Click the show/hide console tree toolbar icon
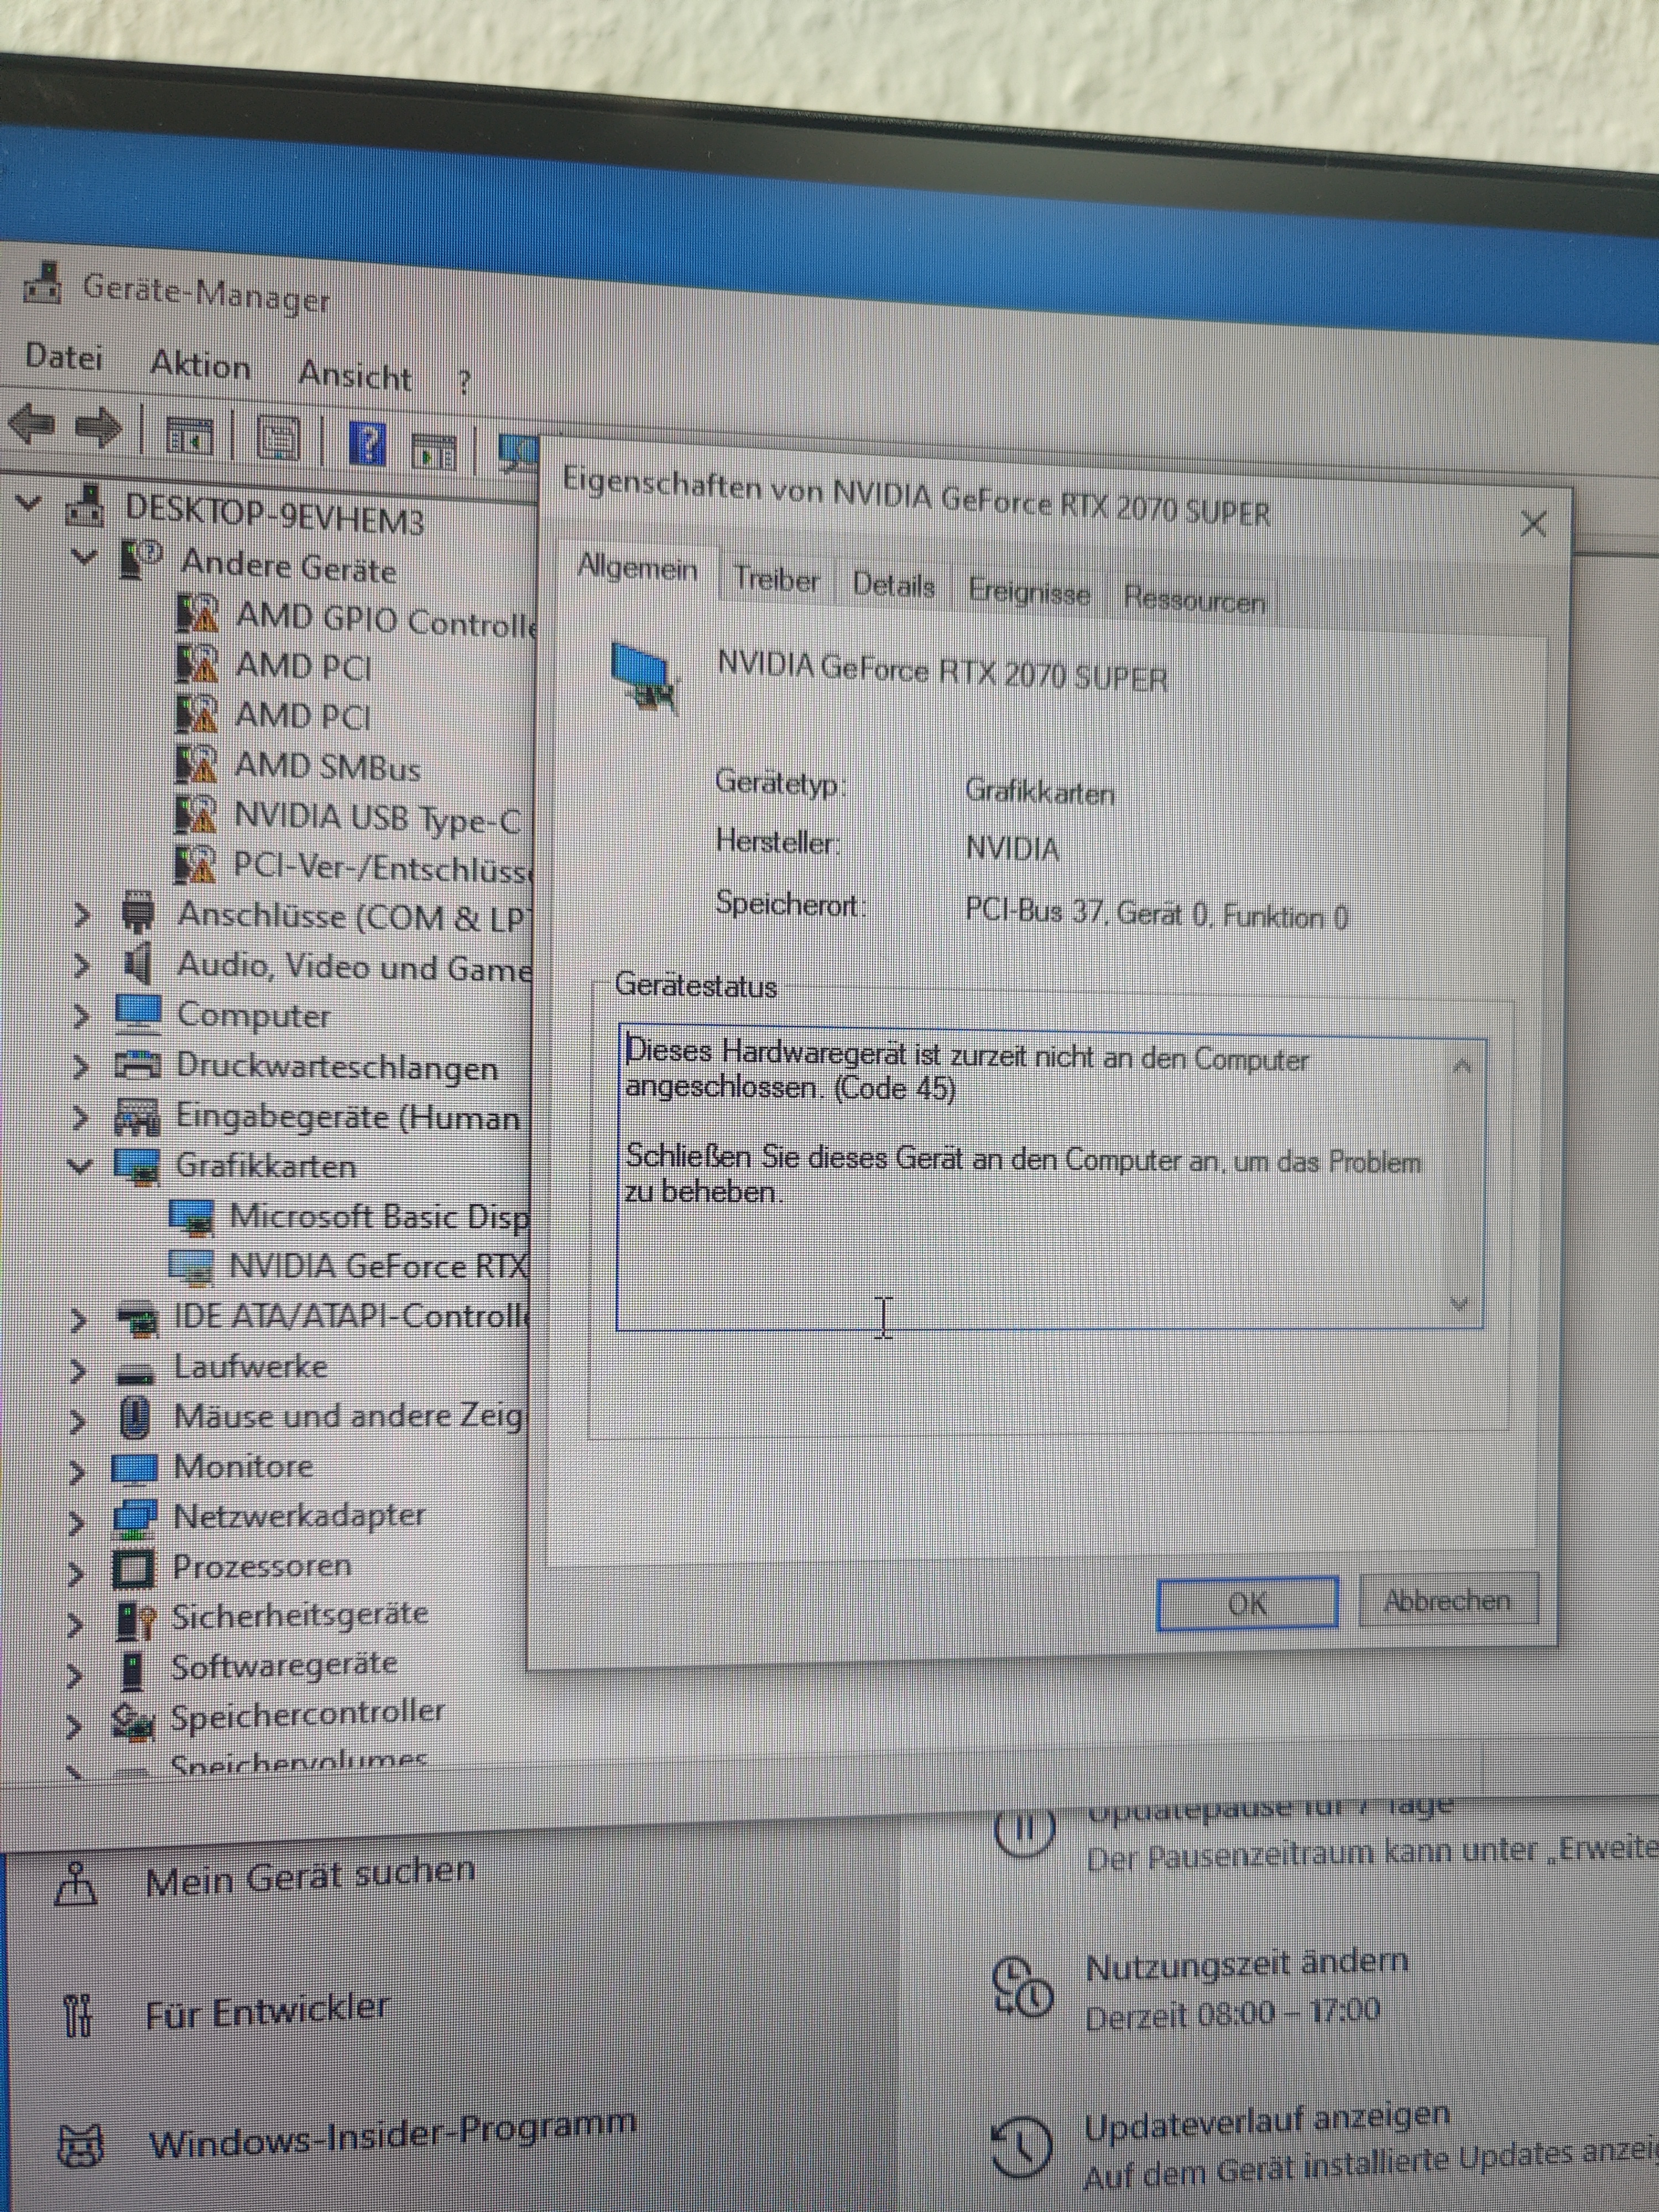Viewport: 1659px width, 2212px height. click(x=190, y=436)
